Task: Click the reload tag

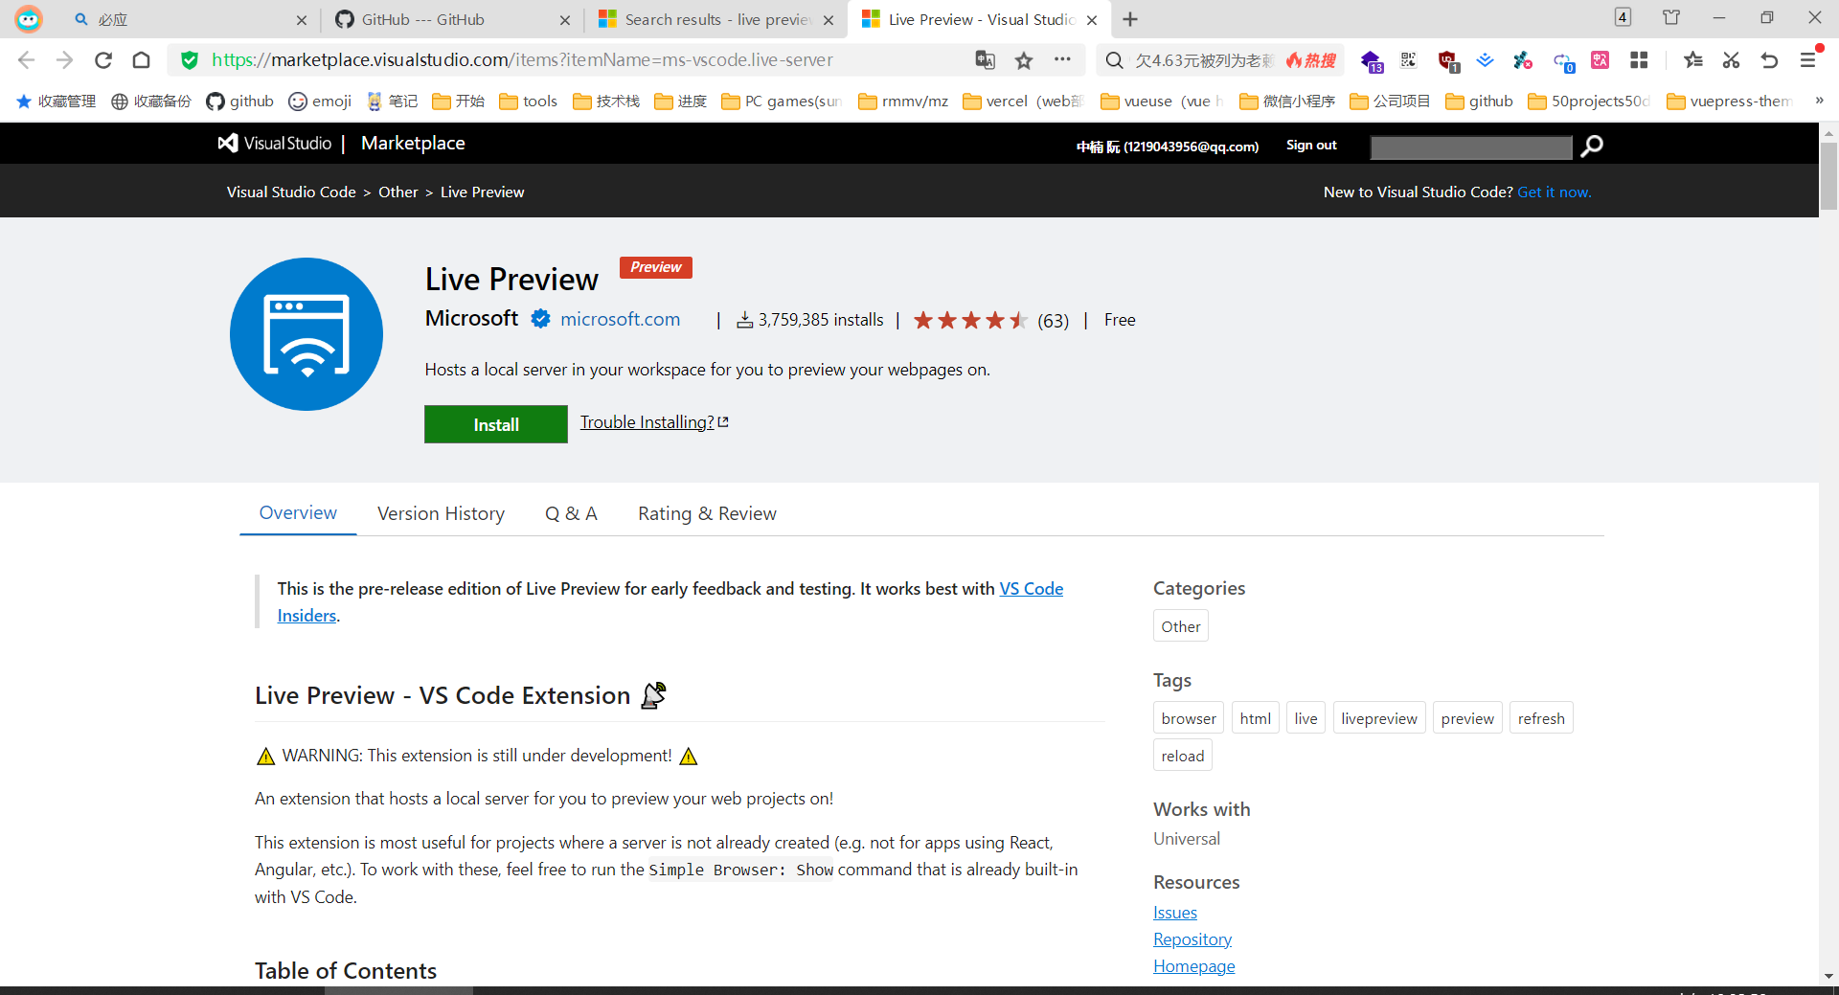Action: 1182,756
